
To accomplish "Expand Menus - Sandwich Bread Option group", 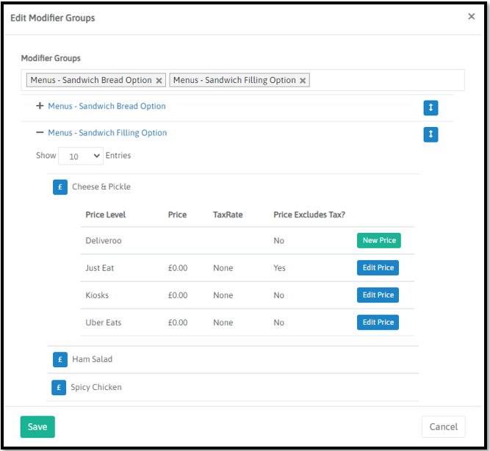I will [40, 106].
